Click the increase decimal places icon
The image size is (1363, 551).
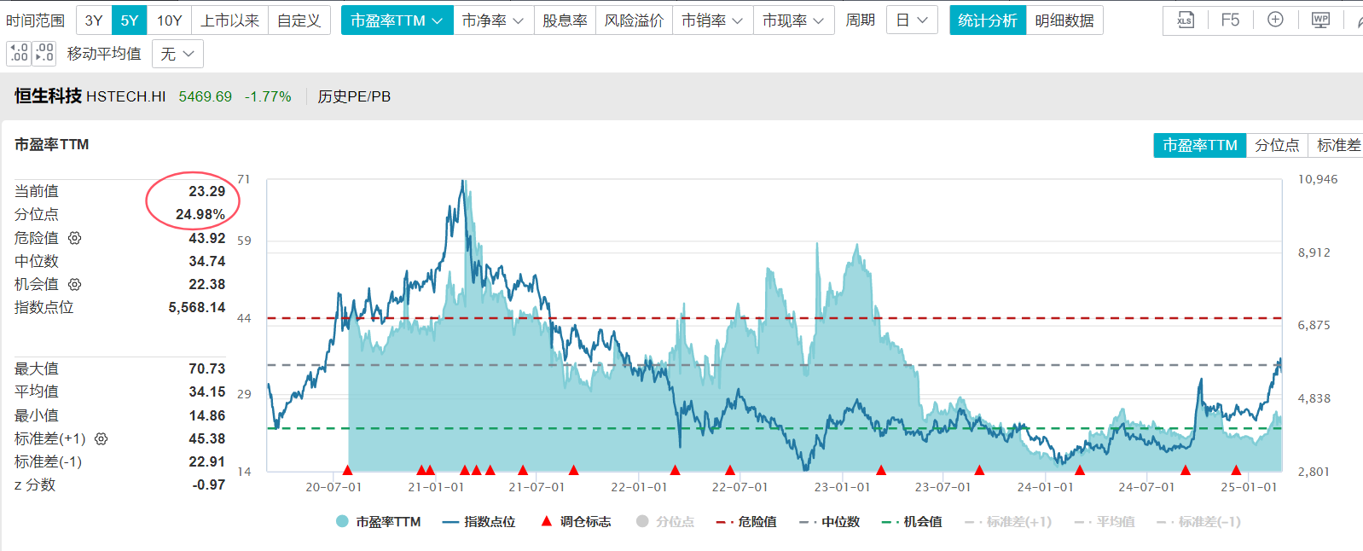[19, 54]
